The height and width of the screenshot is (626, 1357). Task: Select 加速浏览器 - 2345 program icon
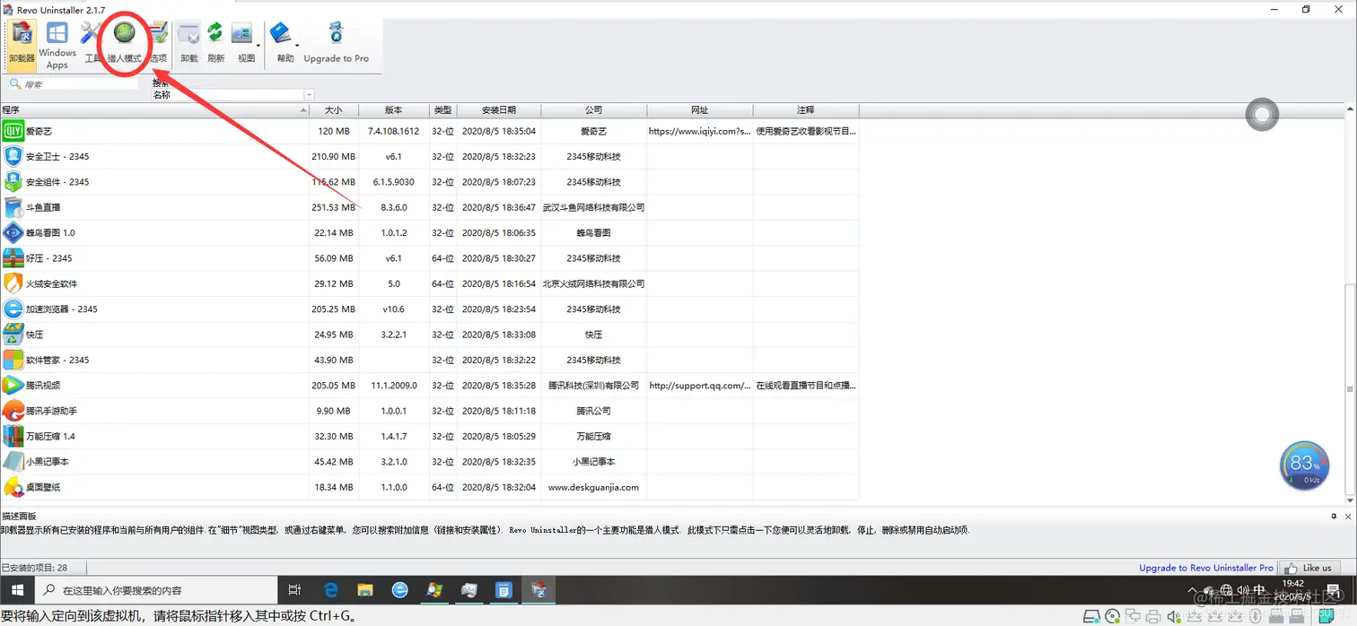point(13,309)
